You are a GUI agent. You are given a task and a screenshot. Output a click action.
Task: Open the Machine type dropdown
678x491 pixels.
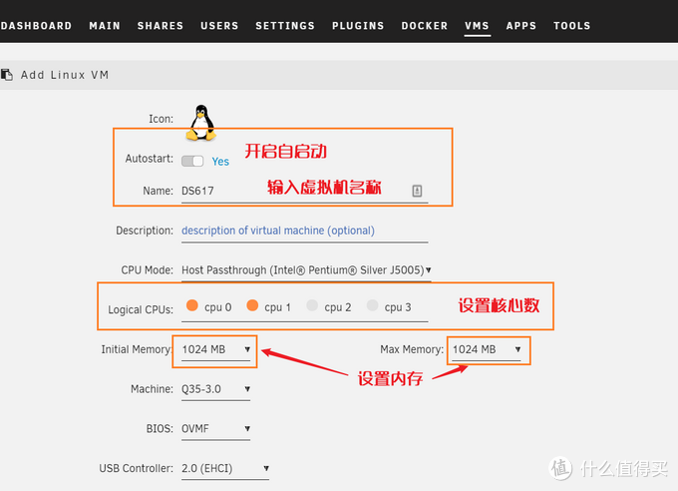(x=215, y=389)
